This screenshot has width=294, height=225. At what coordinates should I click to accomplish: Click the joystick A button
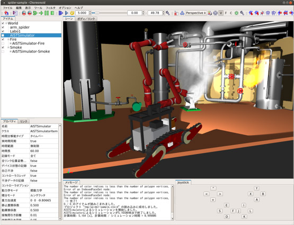click(x=256, y=200)
